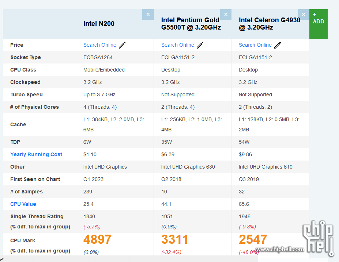Select the 1946 single thread rating

tap(245, 216)
